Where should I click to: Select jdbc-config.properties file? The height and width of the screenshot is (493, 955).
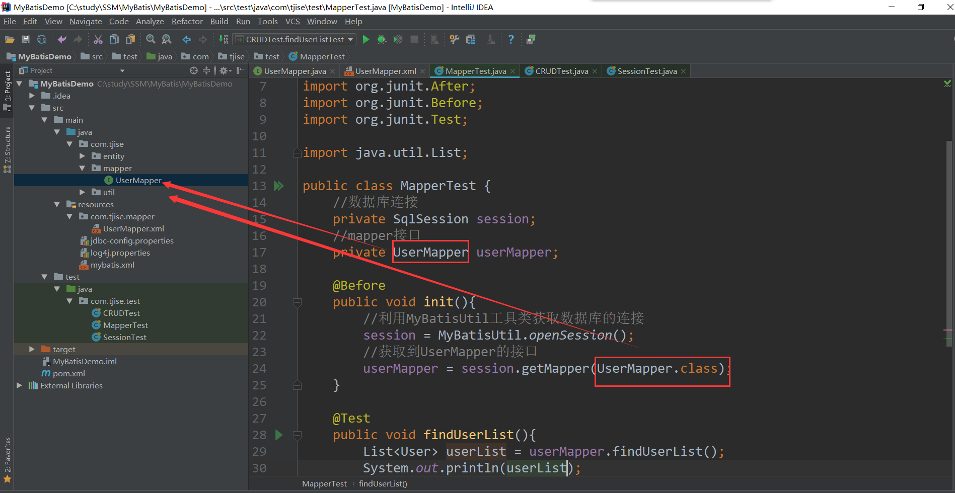point(132,240)
